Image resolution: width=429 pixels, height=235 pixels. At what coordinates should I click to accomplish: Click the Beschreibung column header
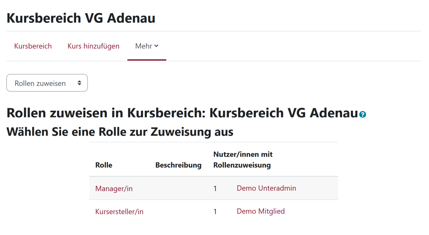tap(178, 165)
